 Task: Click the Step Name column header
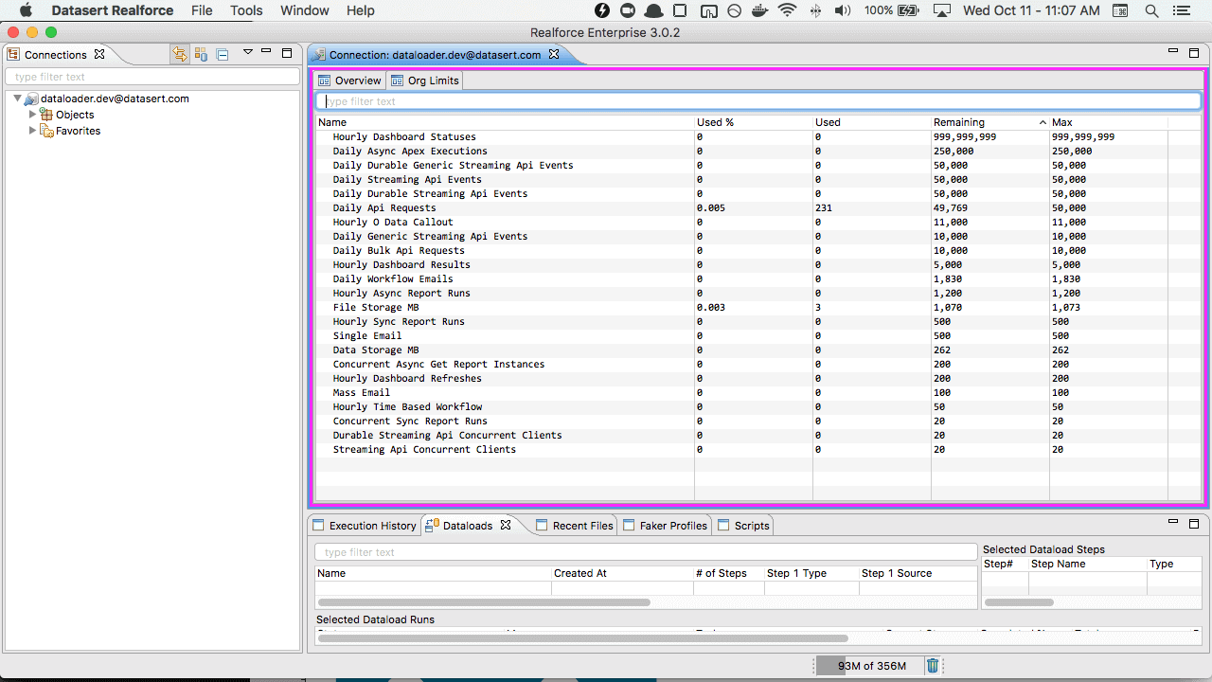click(x=1087, y=564)
